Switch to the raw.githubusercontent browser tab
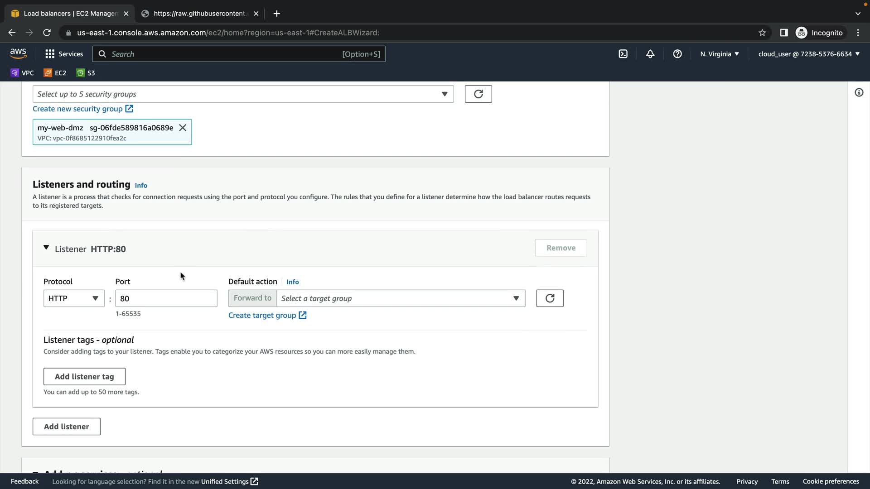 coord(199,14)
